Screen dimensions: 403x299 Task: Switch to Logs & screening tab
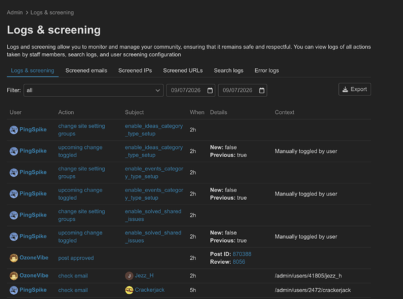(x=32, y=71)
